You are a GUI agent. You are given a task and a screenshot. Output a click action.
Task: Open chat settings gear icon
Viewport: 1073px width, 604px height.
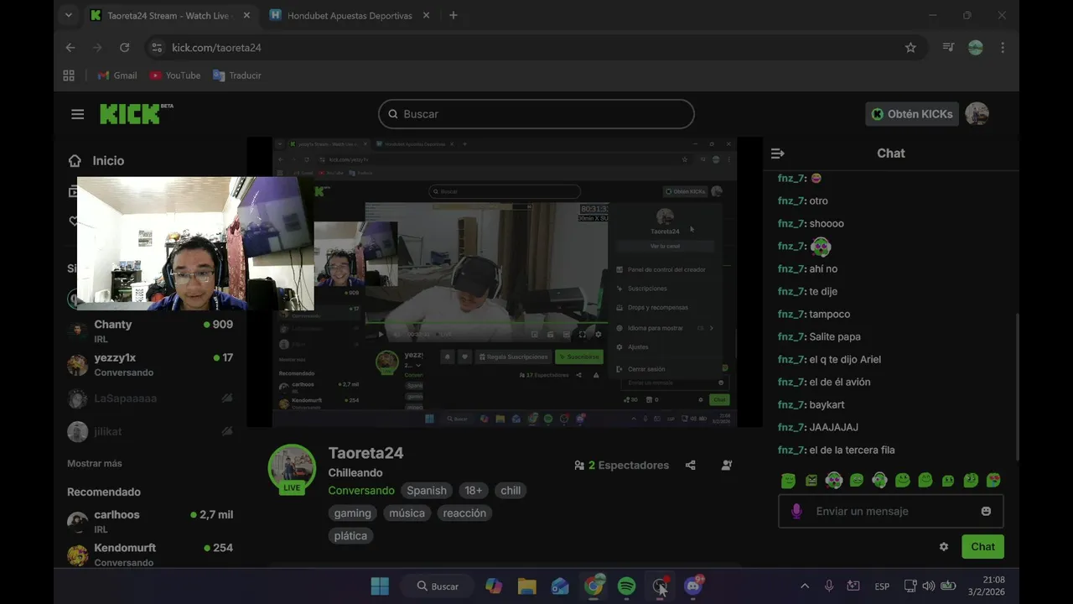[x=944, y=546]
